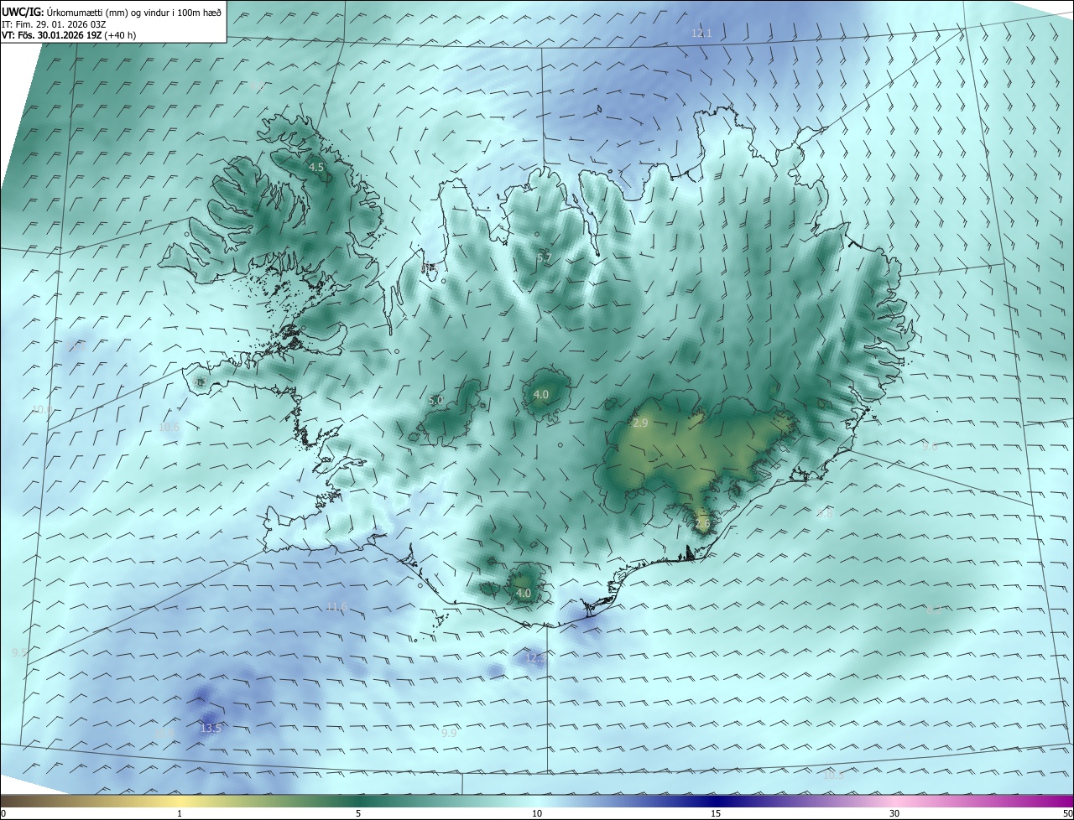This screenshot has height=820, width=1074.
Task: Click the 4.5 value label on the Westfjords
Action: [316, 168]
